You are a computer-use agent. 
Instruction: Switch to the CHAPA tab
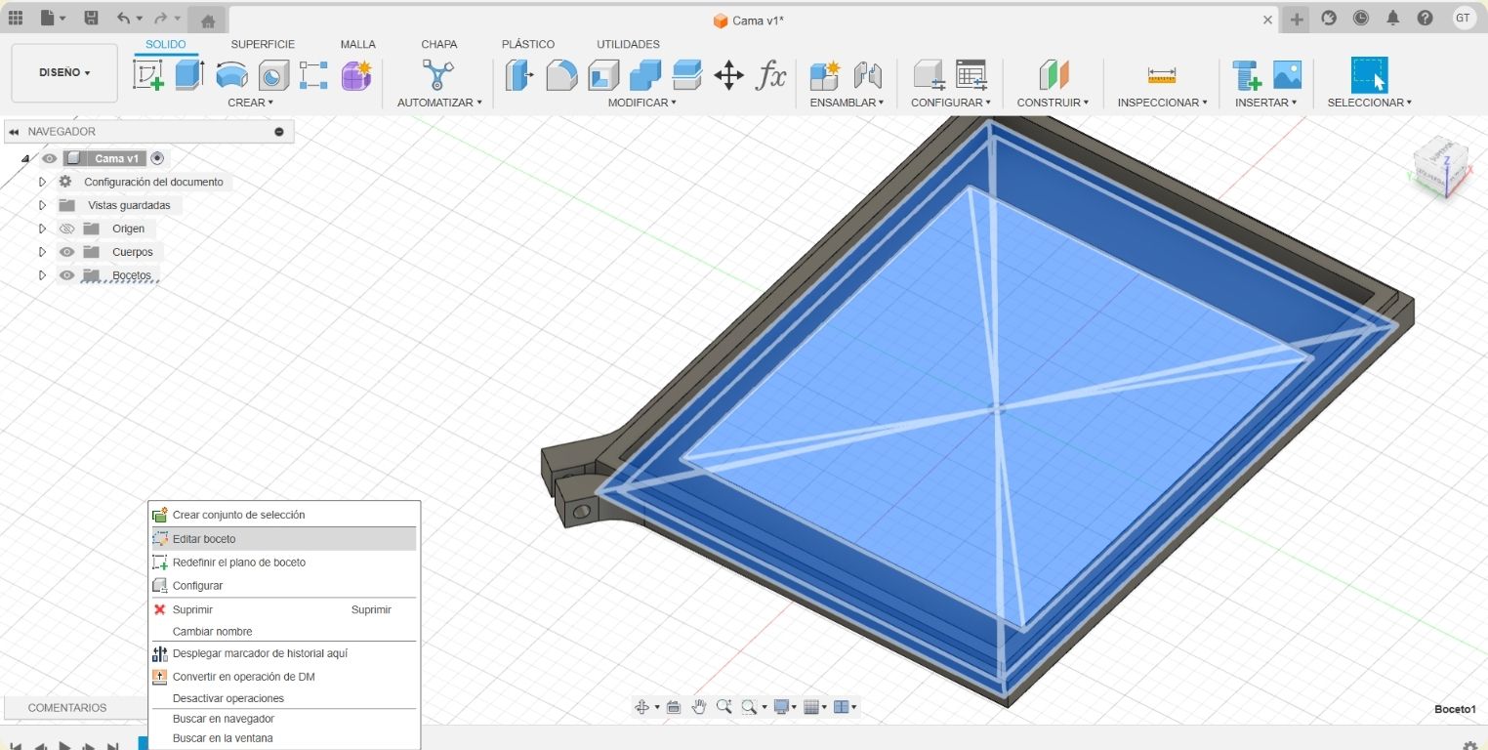[439, 44]
